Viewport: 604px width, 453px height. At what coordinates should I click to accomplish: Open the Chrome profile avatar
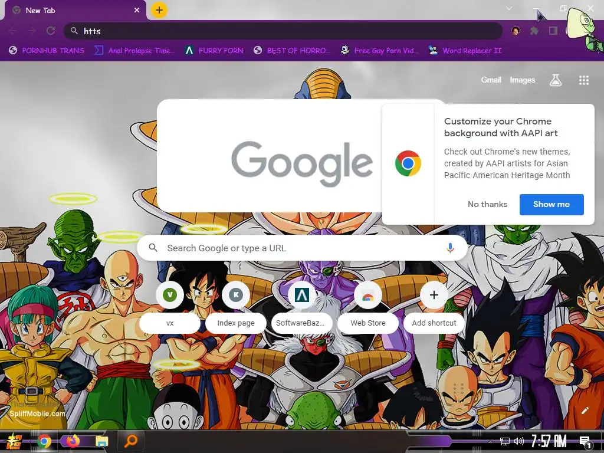point(516,31)
